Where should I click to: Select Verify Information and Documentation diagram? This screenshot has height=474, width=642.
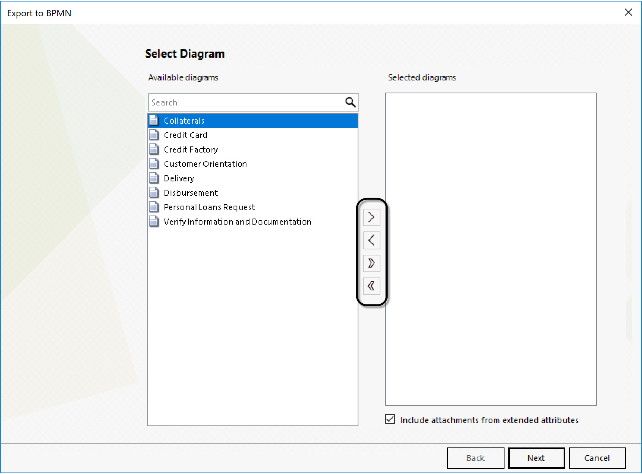tap(253, 222)
